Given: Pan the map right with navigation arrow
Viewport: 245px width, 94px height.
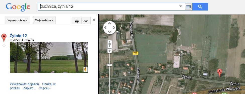Looking at the screenshot, I should tap(114, 28).
